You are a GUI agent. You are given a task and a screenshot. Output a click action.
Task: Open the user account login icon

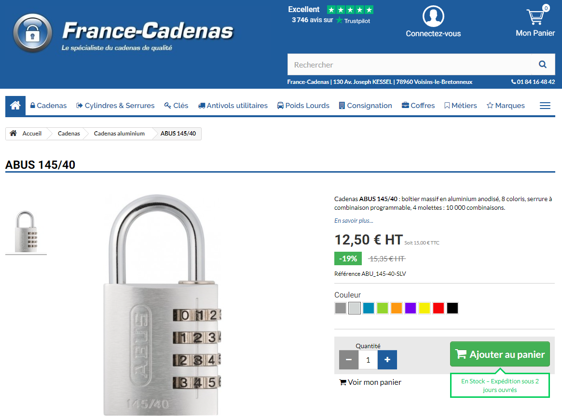pyautogui.click(x=433, y=16)
